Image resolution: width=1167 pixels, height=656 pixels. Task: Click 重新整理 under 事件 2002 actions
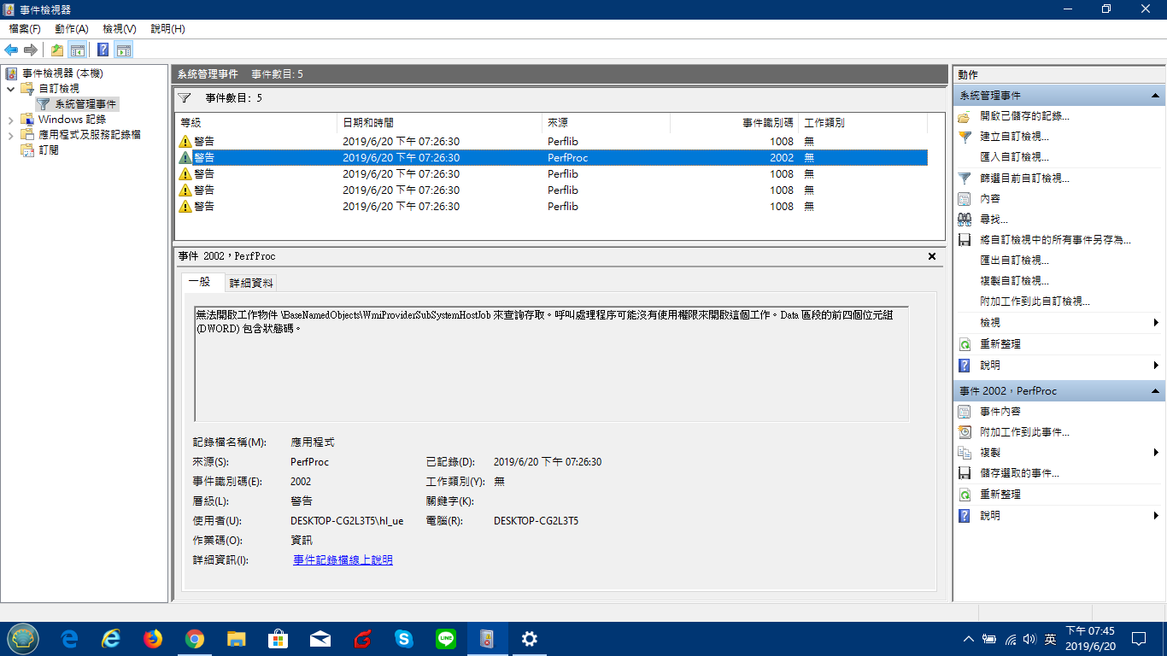tap(1000, 495)
